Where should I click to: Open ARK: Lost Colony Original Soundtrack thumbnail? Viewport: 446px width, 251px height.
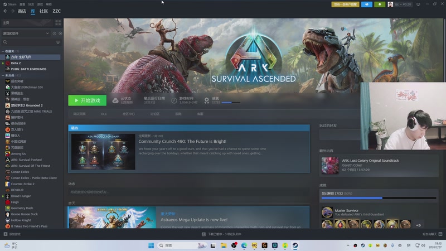tap(330, 165)
